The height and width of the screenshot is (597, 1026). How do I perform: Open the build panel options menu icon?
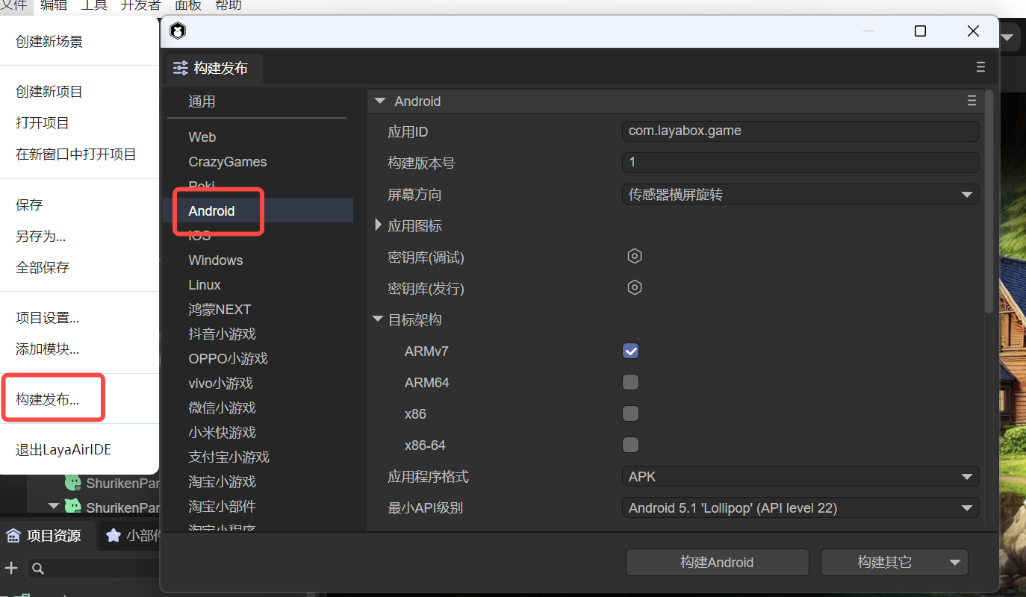pyautogui.click(x=980, y=67)
